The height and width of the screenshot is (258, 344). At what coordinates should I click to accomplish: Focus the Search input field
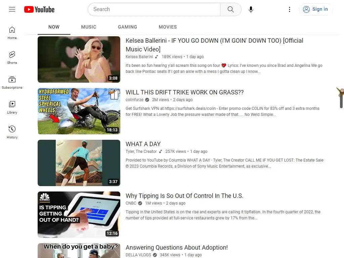(155, 9)
